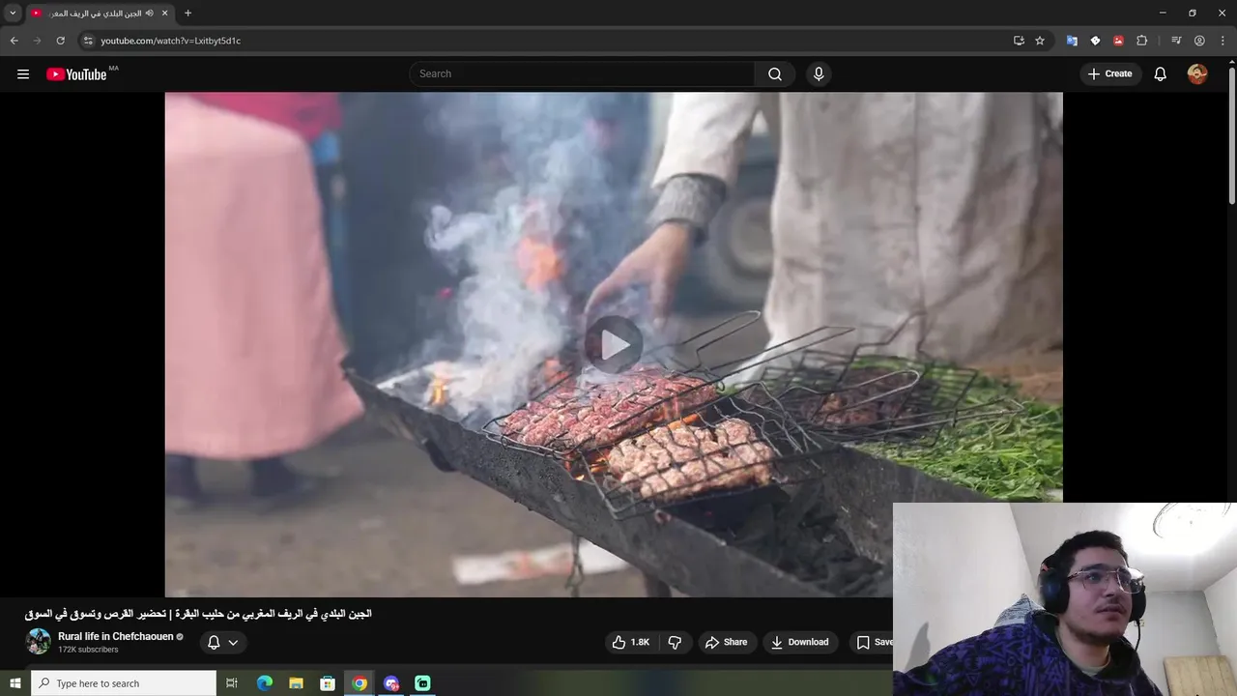Install app icon in address bar
The height and width of the screenshot is (696, 1237).
point(1019,41)
